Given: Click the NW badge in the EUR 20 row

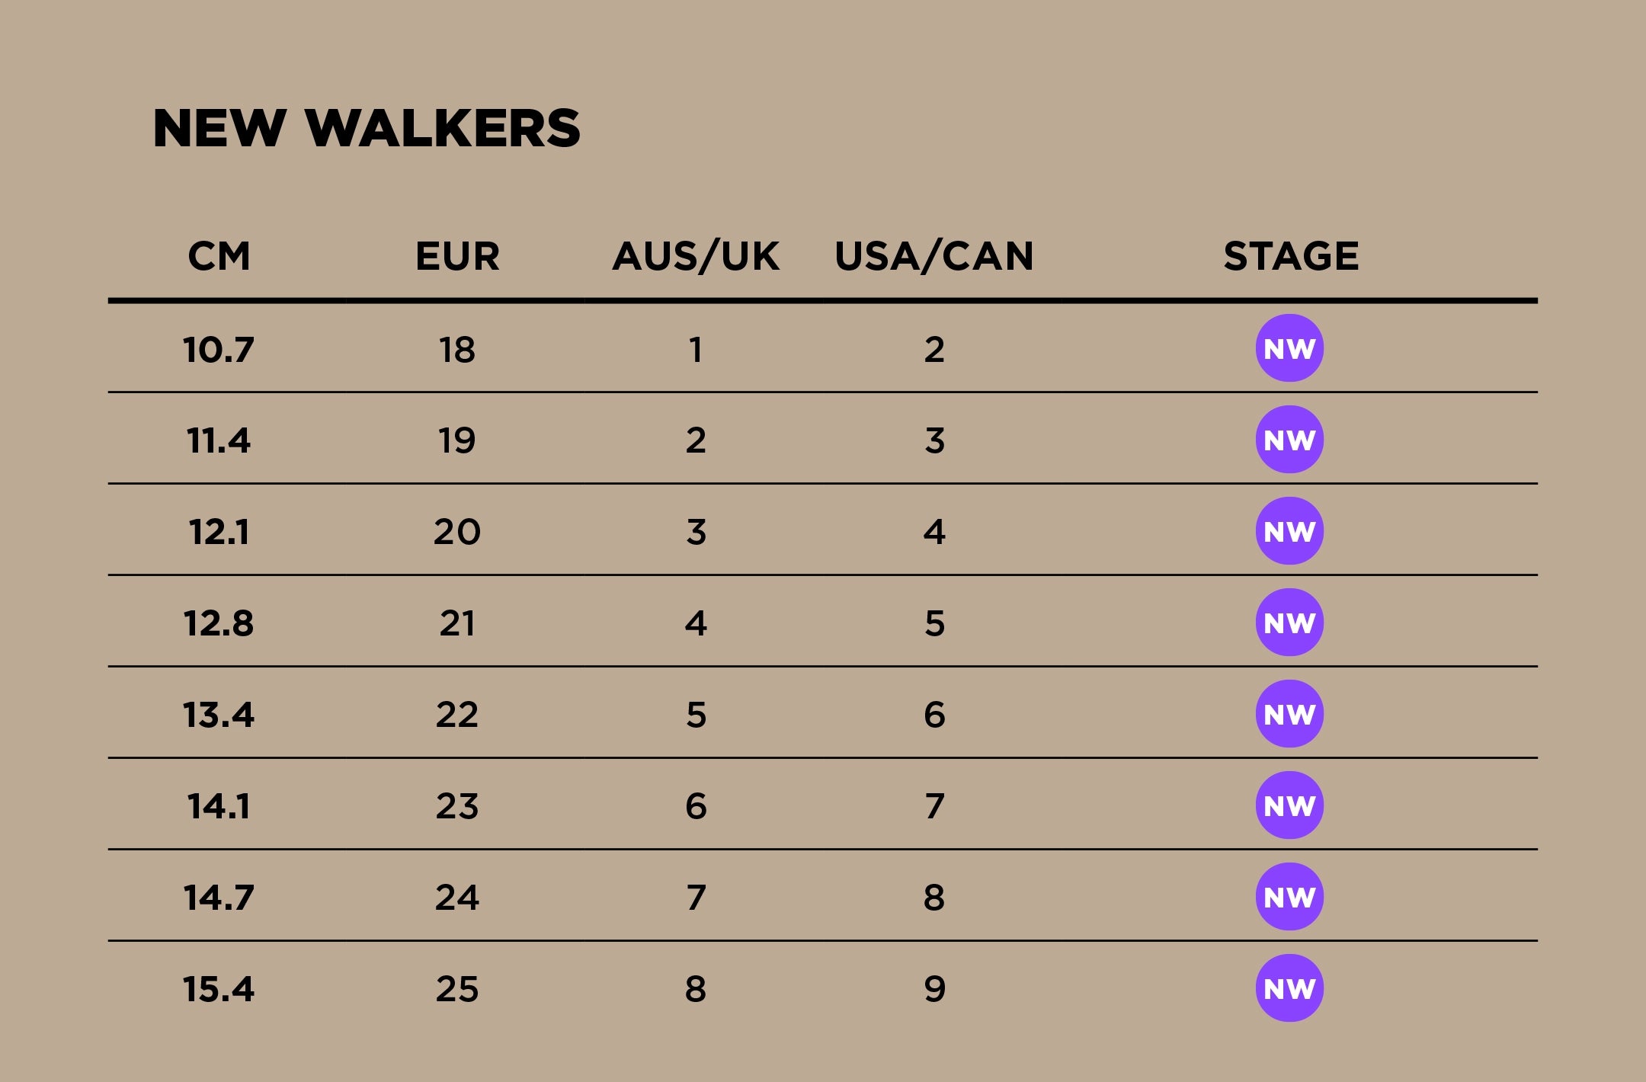Looking at the screenshot, I should (x=1289, y=531).
